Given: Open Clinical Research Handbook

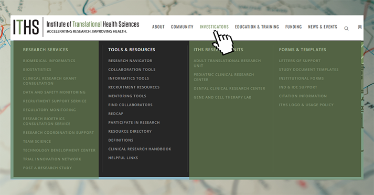Looking at the screenshot, I should pyautogui.click(x=140, y=149).
